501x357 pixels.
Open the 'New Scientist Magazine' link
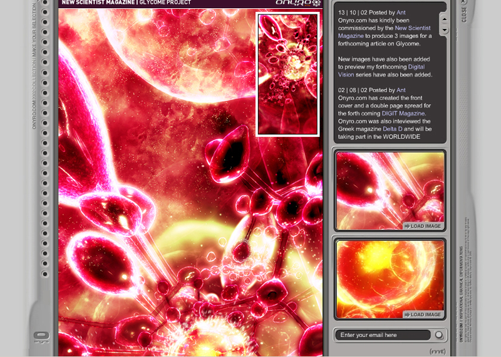click(x=385, y=32)
